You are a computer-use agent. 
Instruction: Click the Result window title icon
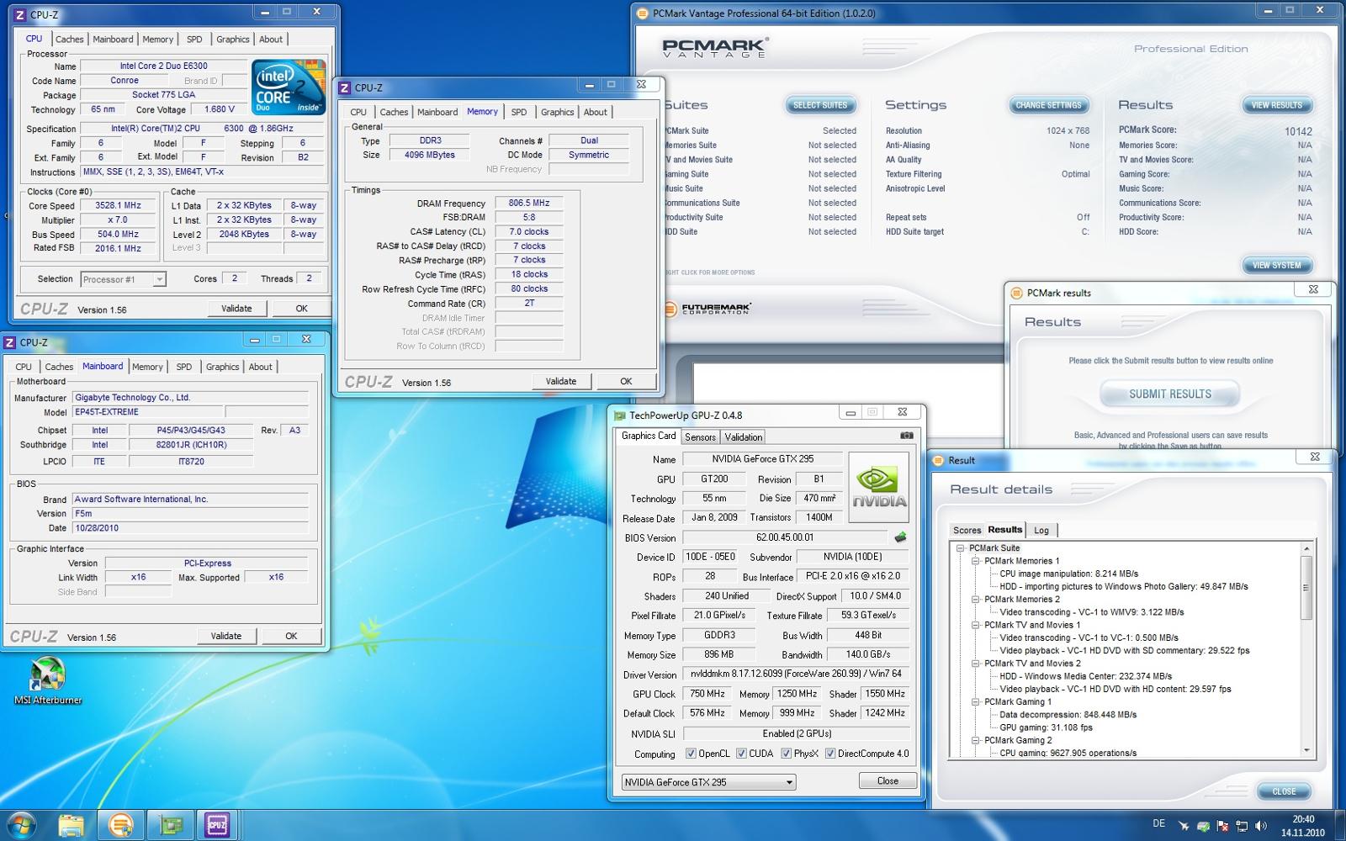(938, 460)
